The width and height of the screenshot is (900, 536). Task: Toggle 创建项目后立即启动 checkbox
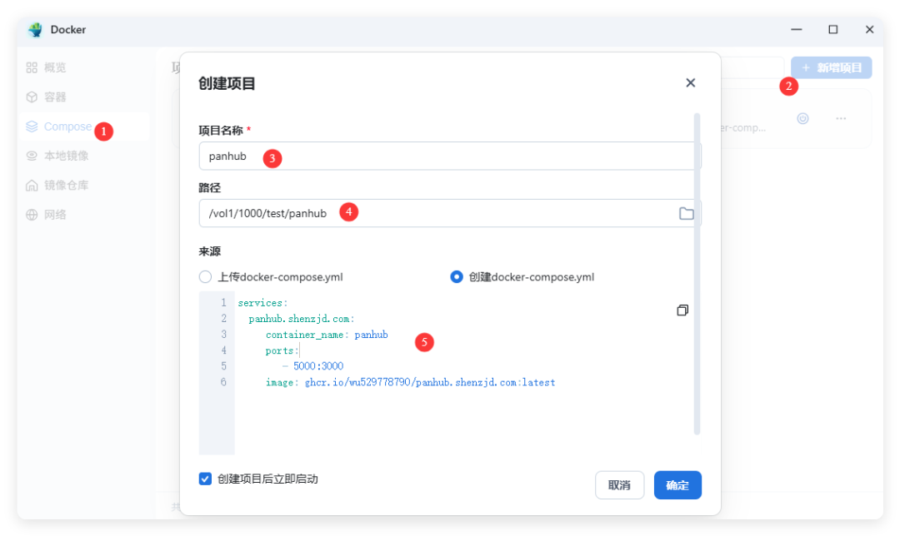[205, 479]
